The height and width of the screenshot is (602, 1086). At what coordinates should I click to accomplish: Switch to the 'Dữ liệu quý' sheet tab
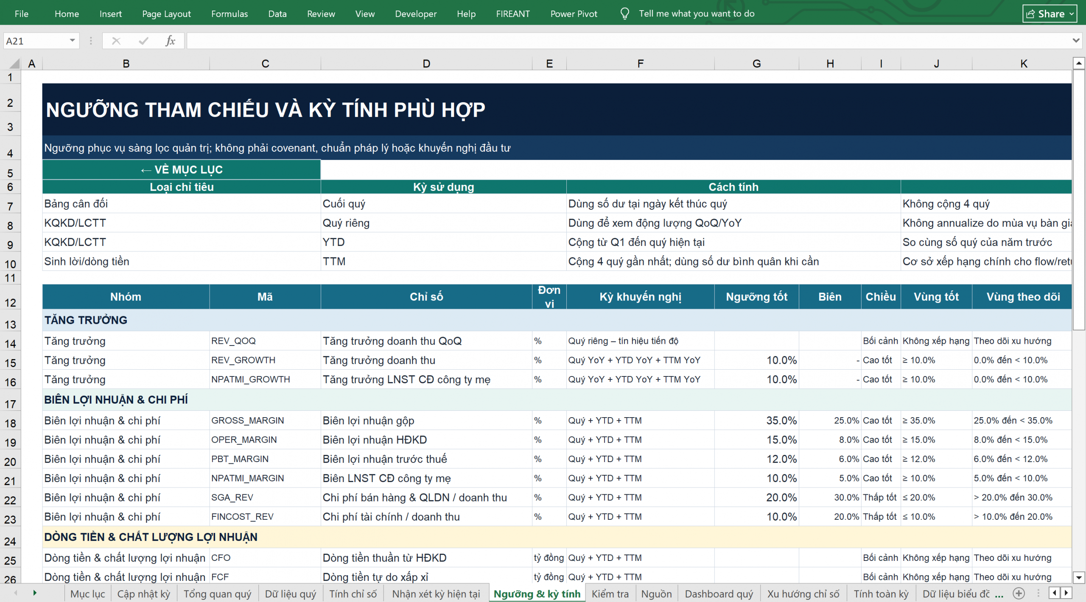tap(291, 594)
